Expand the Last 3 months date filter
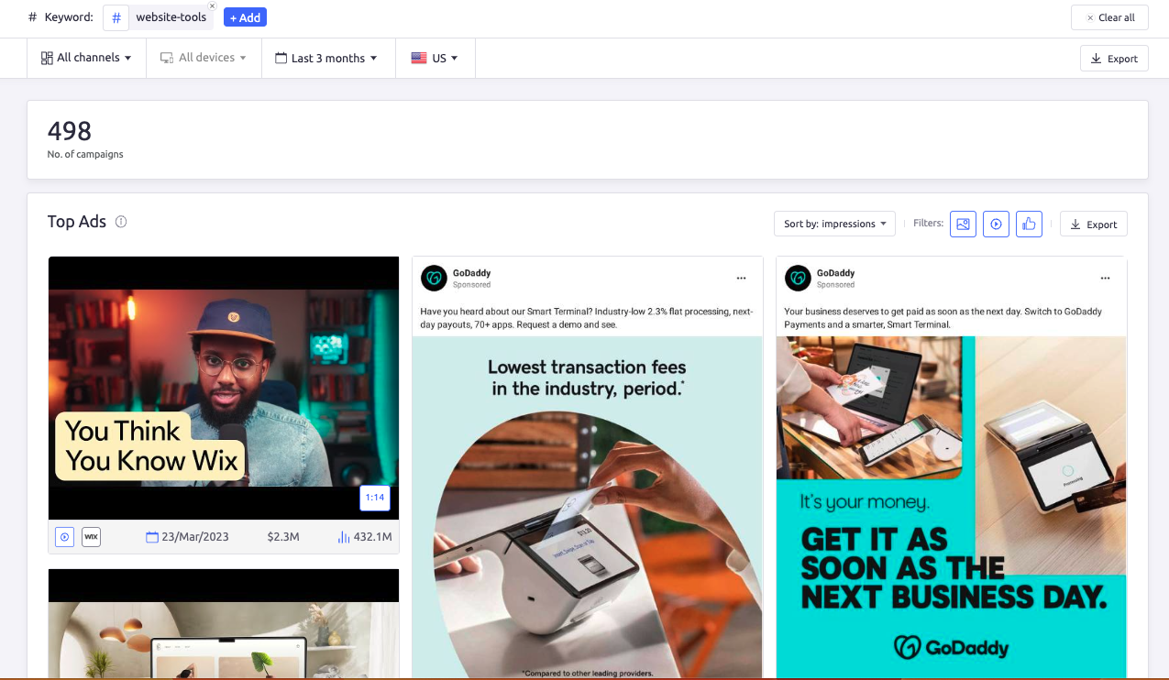This screenshot has width=1169, height=680. [326, 58]
